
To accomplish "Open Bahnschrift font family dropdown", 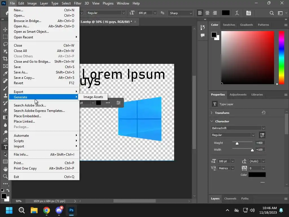I will pos(263,128).
